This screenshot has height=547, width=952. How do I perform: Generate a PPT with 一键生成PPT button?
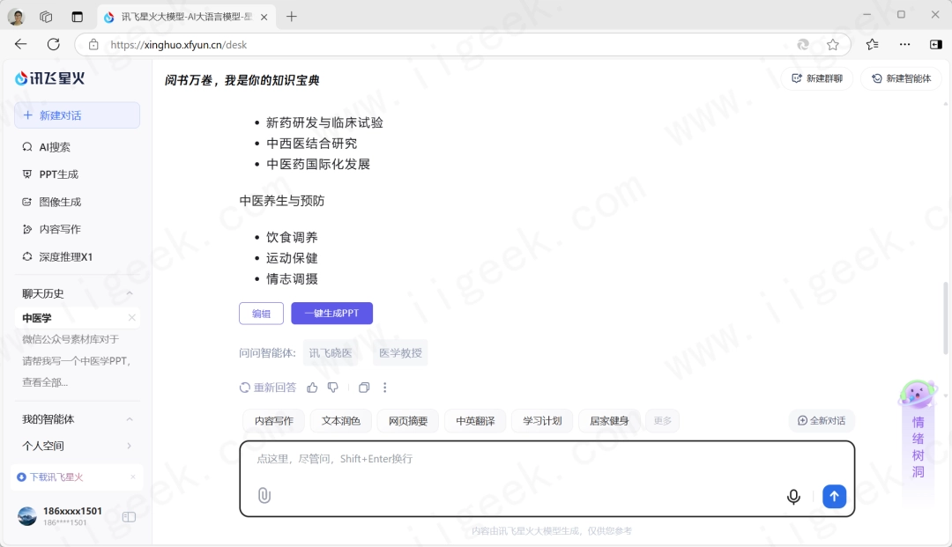[331, 313]
